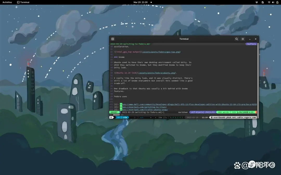Click the evertpot.com/switching-to-linux link
Image resolution: width=281 pixels, height=175 pixels.
143,107
